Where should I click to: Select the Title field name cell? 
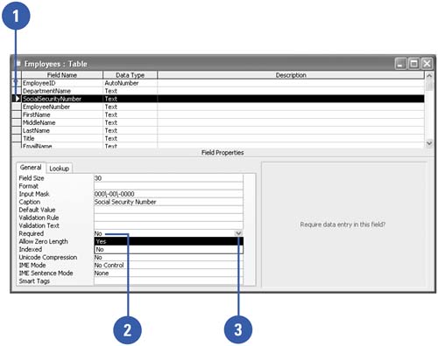62,138
